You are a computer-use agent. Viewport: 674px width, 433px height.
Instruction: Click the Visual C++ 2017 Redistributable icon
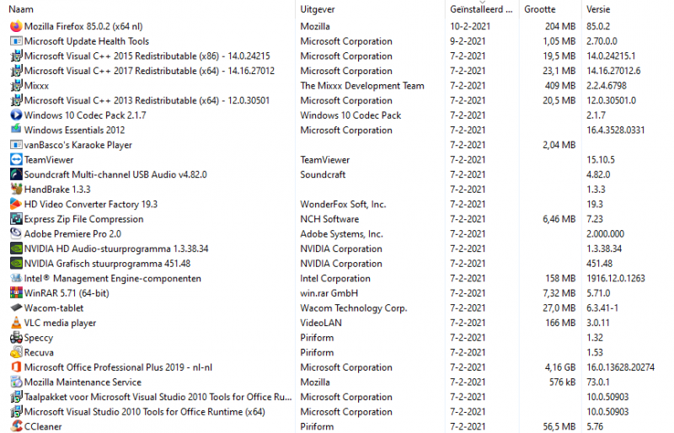click(x=16, y=71)
